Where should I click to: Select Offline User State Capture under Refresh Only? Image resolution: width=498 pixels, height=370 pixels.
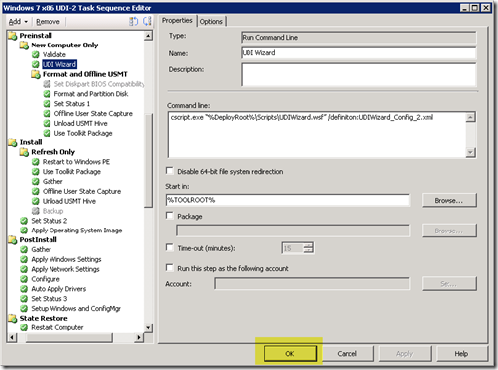pos(81,191)
